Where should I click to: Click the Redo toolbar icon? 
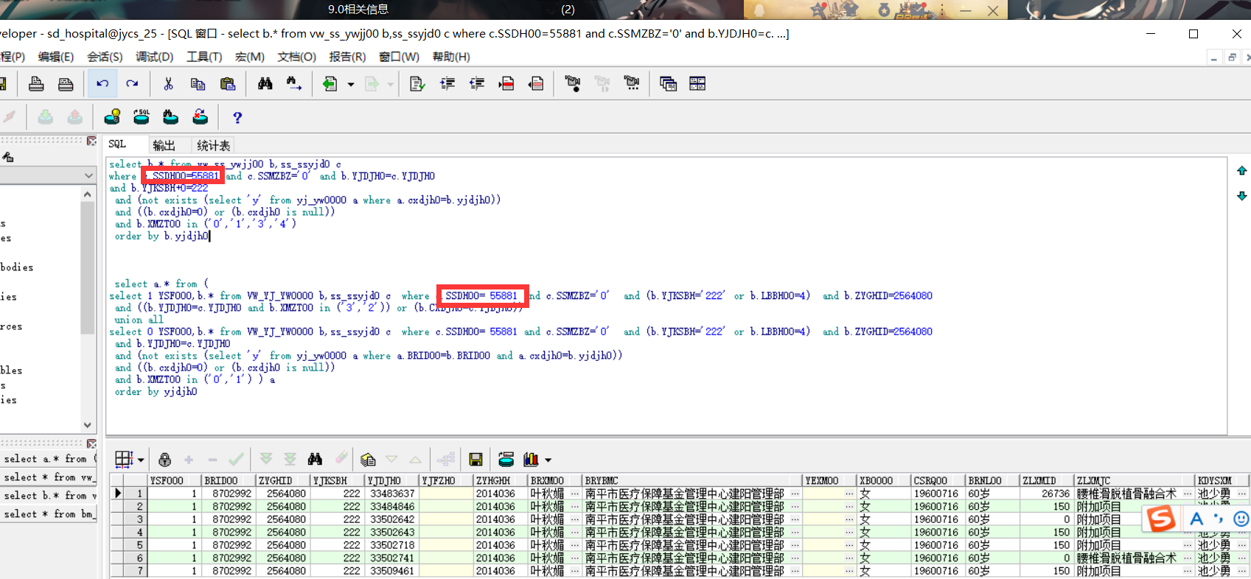132,84
